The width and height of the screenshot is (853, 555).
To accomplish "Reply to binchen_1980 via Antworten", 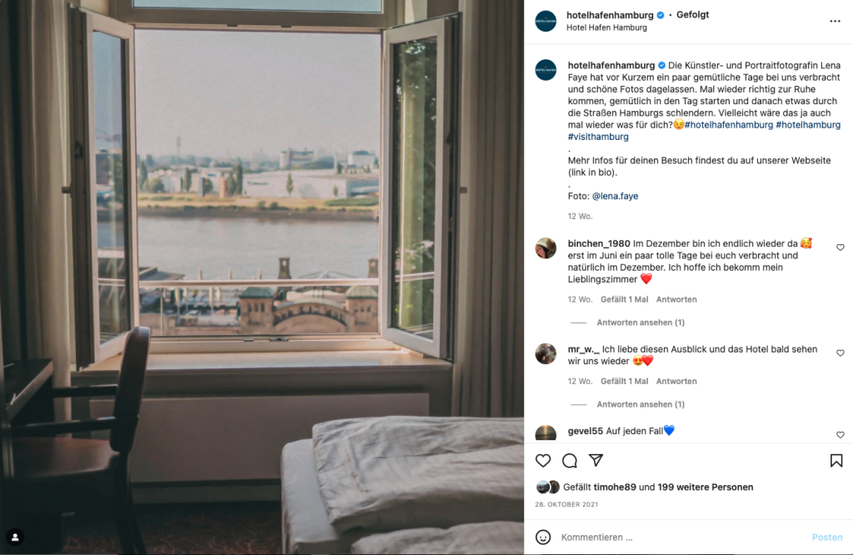I will pyautogui.click(x=676, y=299).
